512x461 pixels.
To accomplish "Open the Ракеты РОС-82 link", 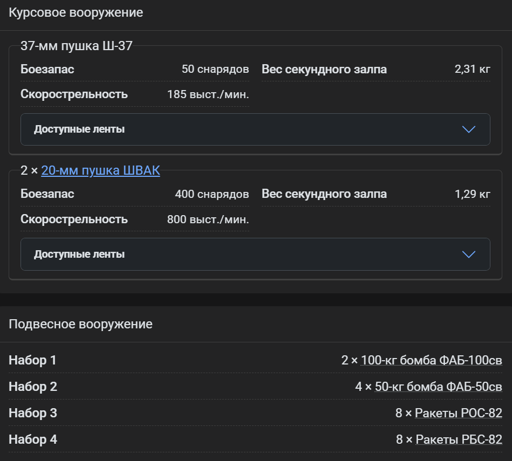I will point(459,413).
